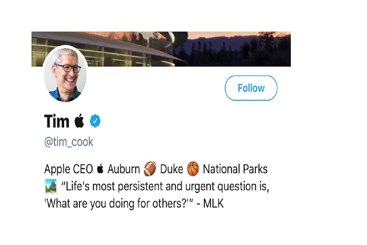
Task: Click the football emoji after Auburn
Action: (x=150, y=169)
